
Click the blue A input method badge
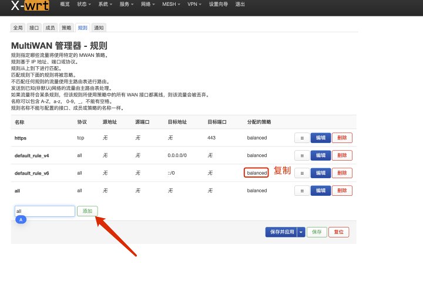click(21, 220)
